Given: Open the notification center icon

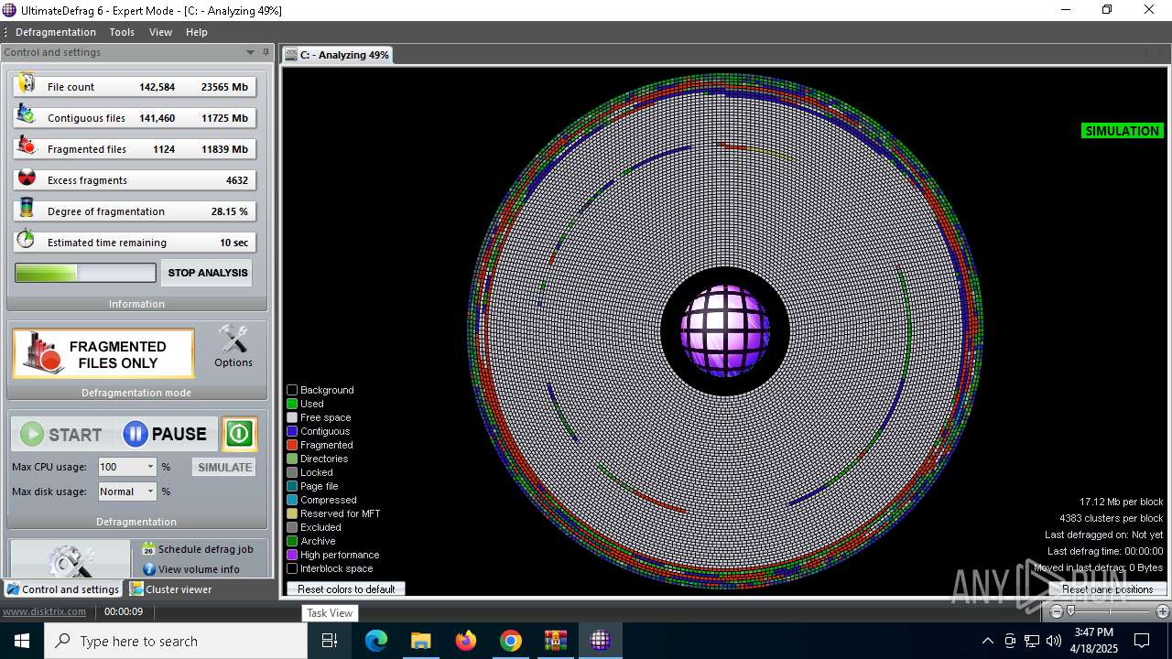Looking at the screenshot, I should [x=1142, y=641].
